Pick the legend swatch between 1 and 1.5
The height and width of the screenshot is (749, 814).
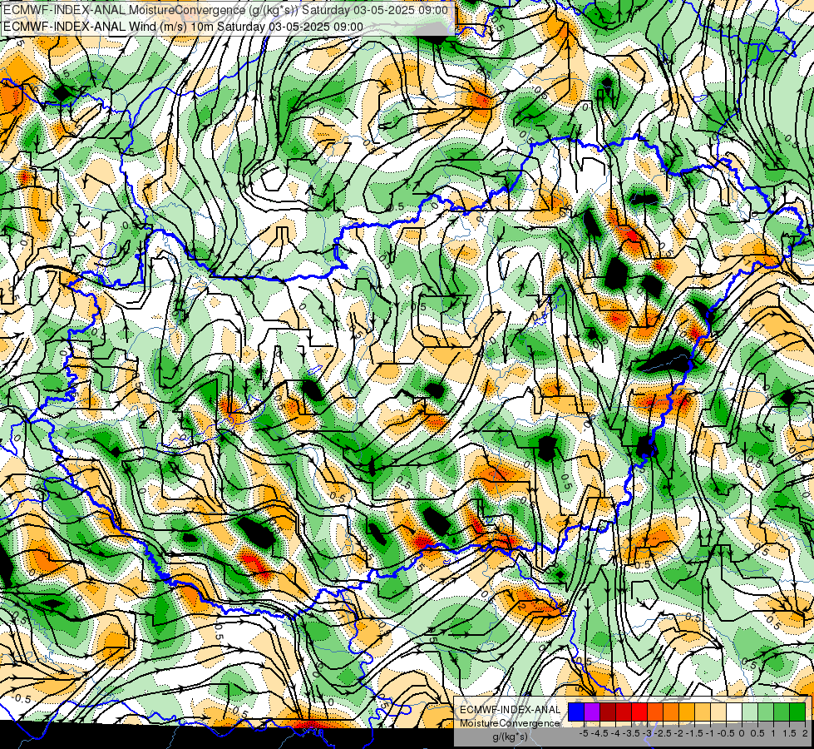click(782, 712)
